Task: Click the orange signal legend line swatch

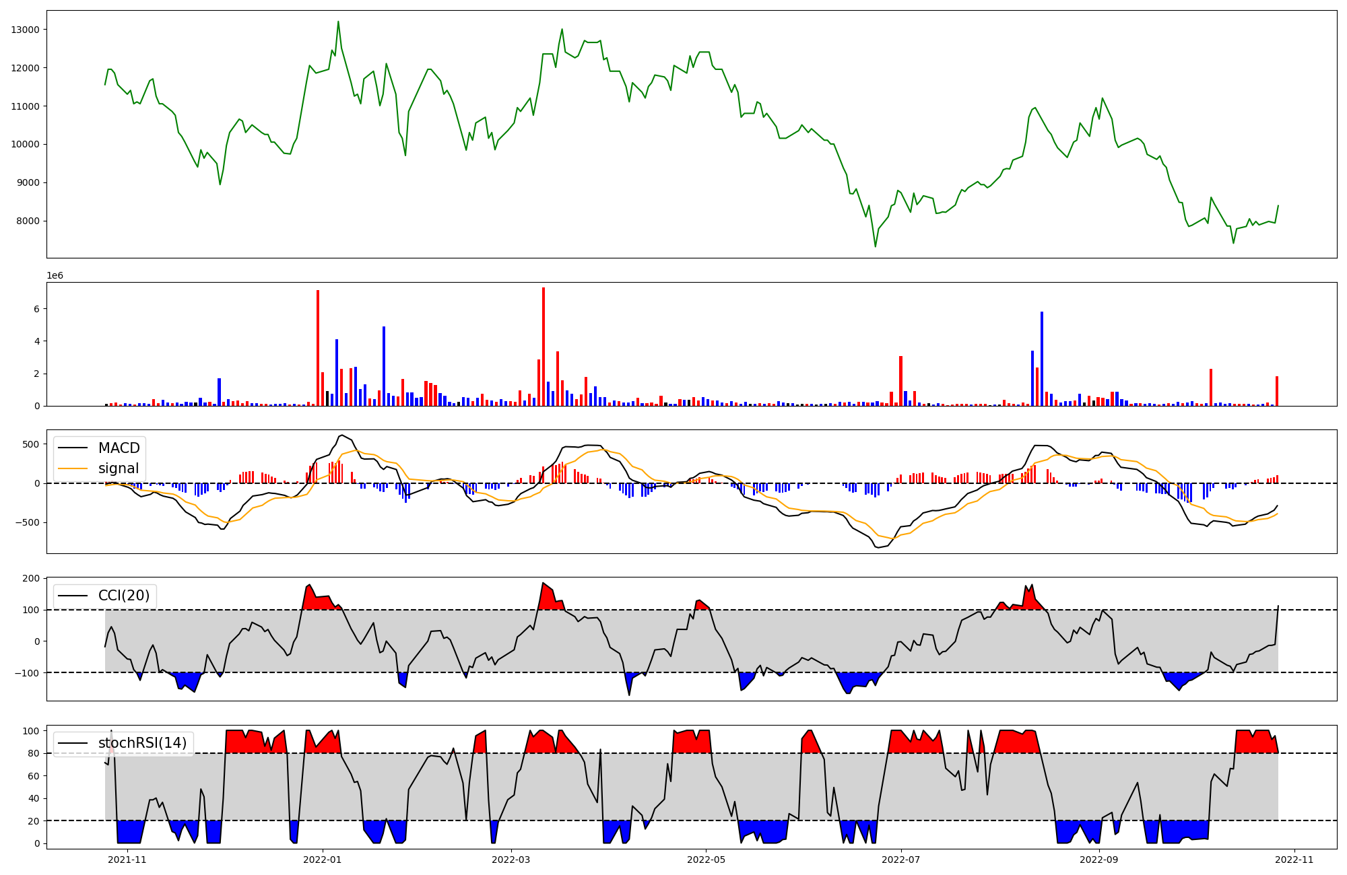Action: click(73, 468)
